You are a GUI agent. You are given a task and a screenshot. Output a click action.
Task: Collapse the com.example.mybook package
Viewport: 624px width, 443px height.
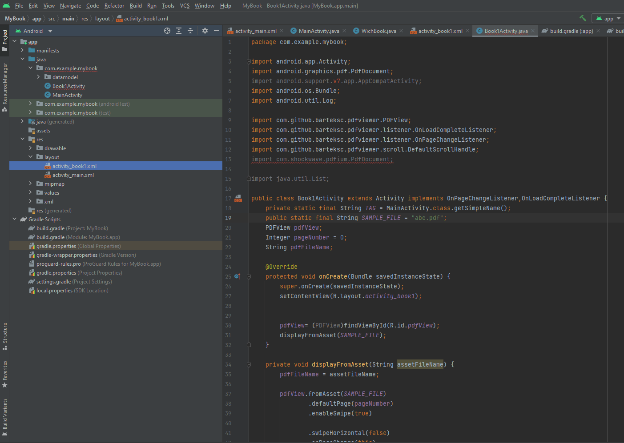(x=31, y=68)
